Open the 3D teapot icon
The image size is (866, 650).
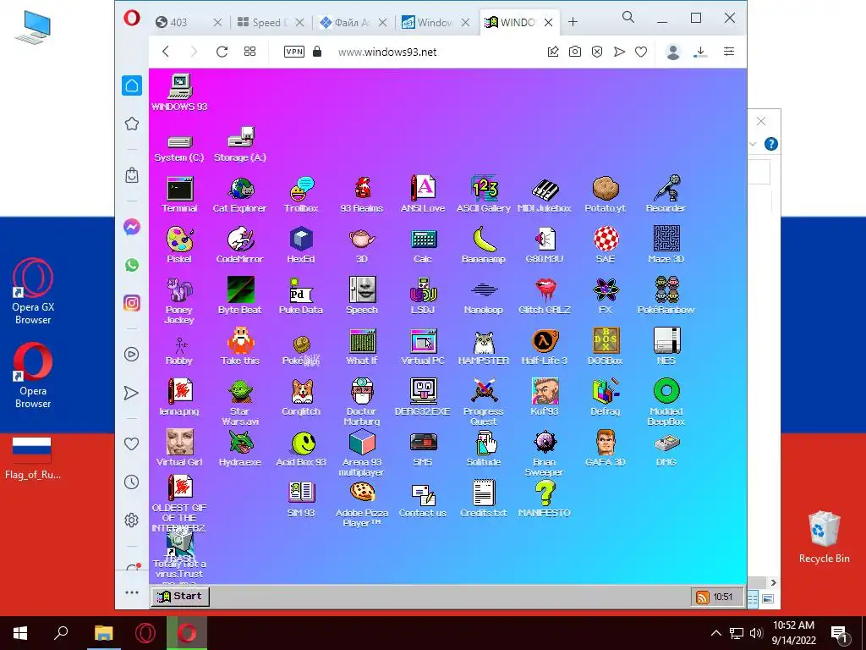click(x=362, y=240)
